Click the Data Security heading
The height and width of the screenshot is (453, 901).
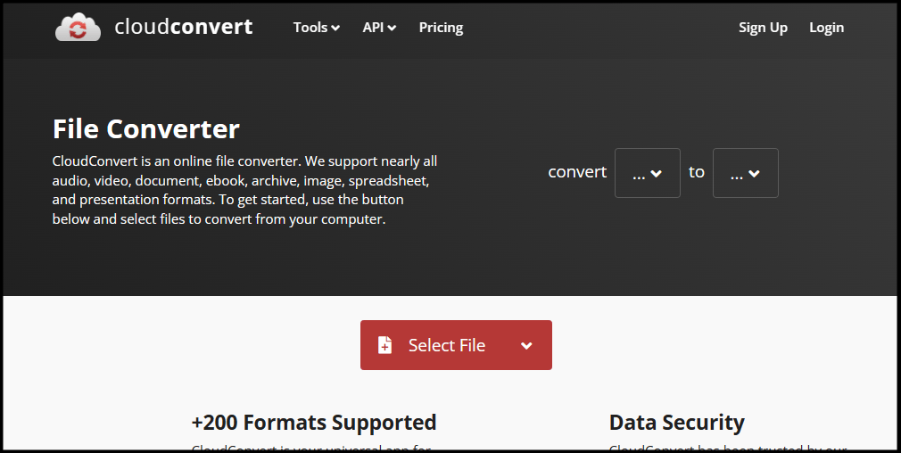[x=677, y=423]
